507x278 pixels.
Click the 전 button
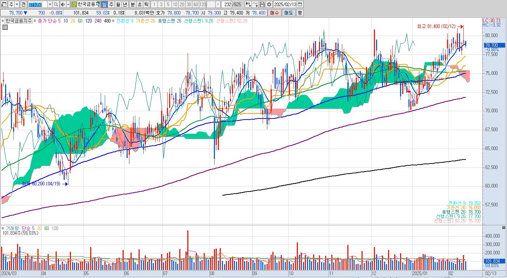click(x=23, y=4)
